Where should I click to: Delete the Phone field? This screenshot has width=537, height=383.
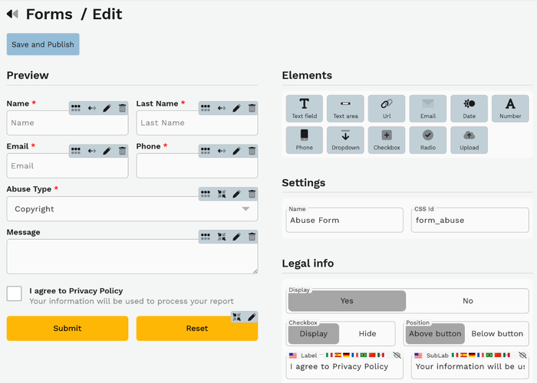[x=252, y=151]
